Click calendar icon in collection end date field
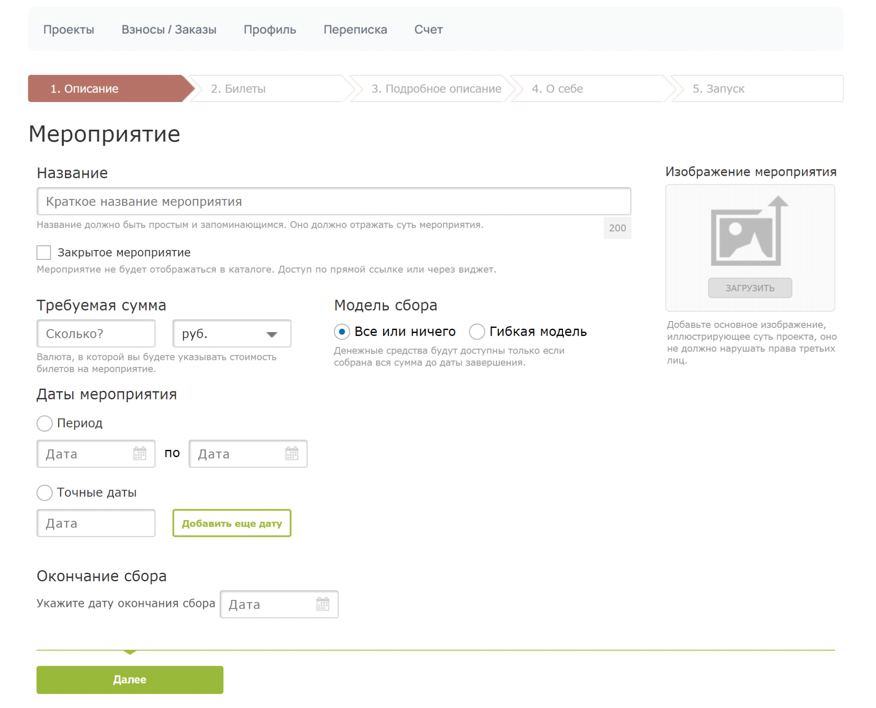 323,604
